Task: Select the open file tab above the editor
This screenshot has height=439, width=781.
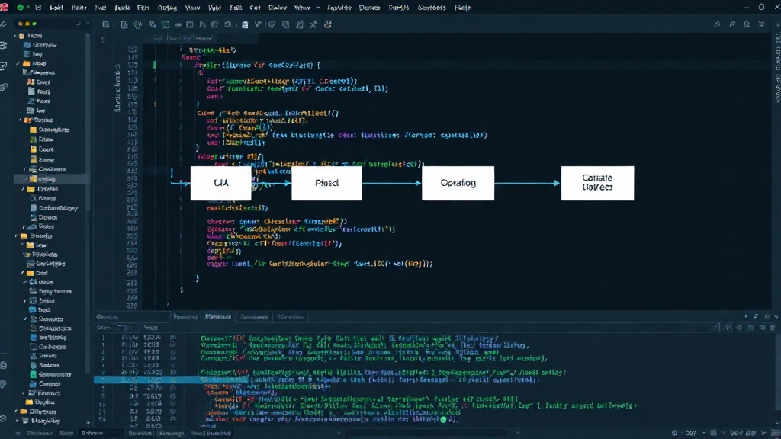Action: click(x=183, y=38)
